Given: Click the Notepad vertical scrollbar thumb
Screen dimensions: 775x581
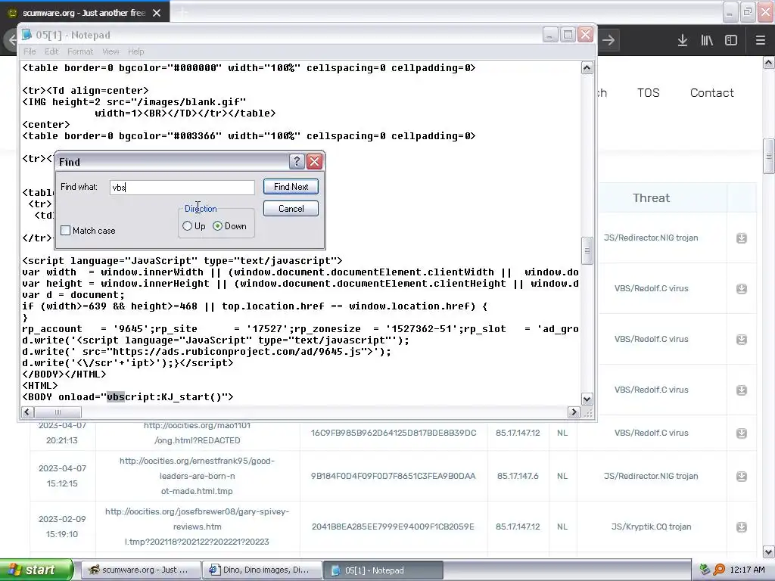Looking at the screenshot, I should coord(587,250).
